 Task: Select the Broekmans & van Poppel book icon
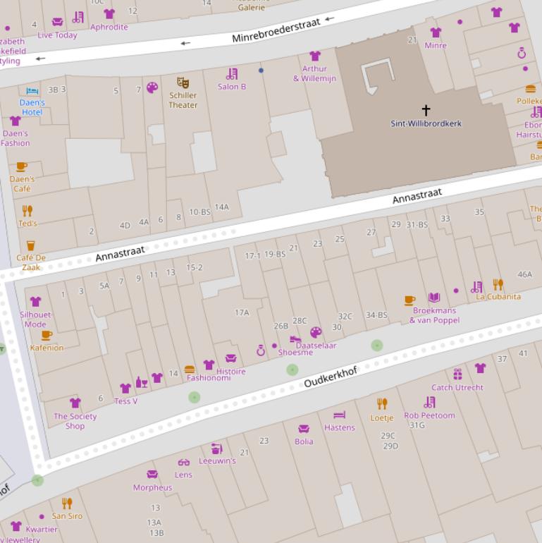tap(434, 298)
